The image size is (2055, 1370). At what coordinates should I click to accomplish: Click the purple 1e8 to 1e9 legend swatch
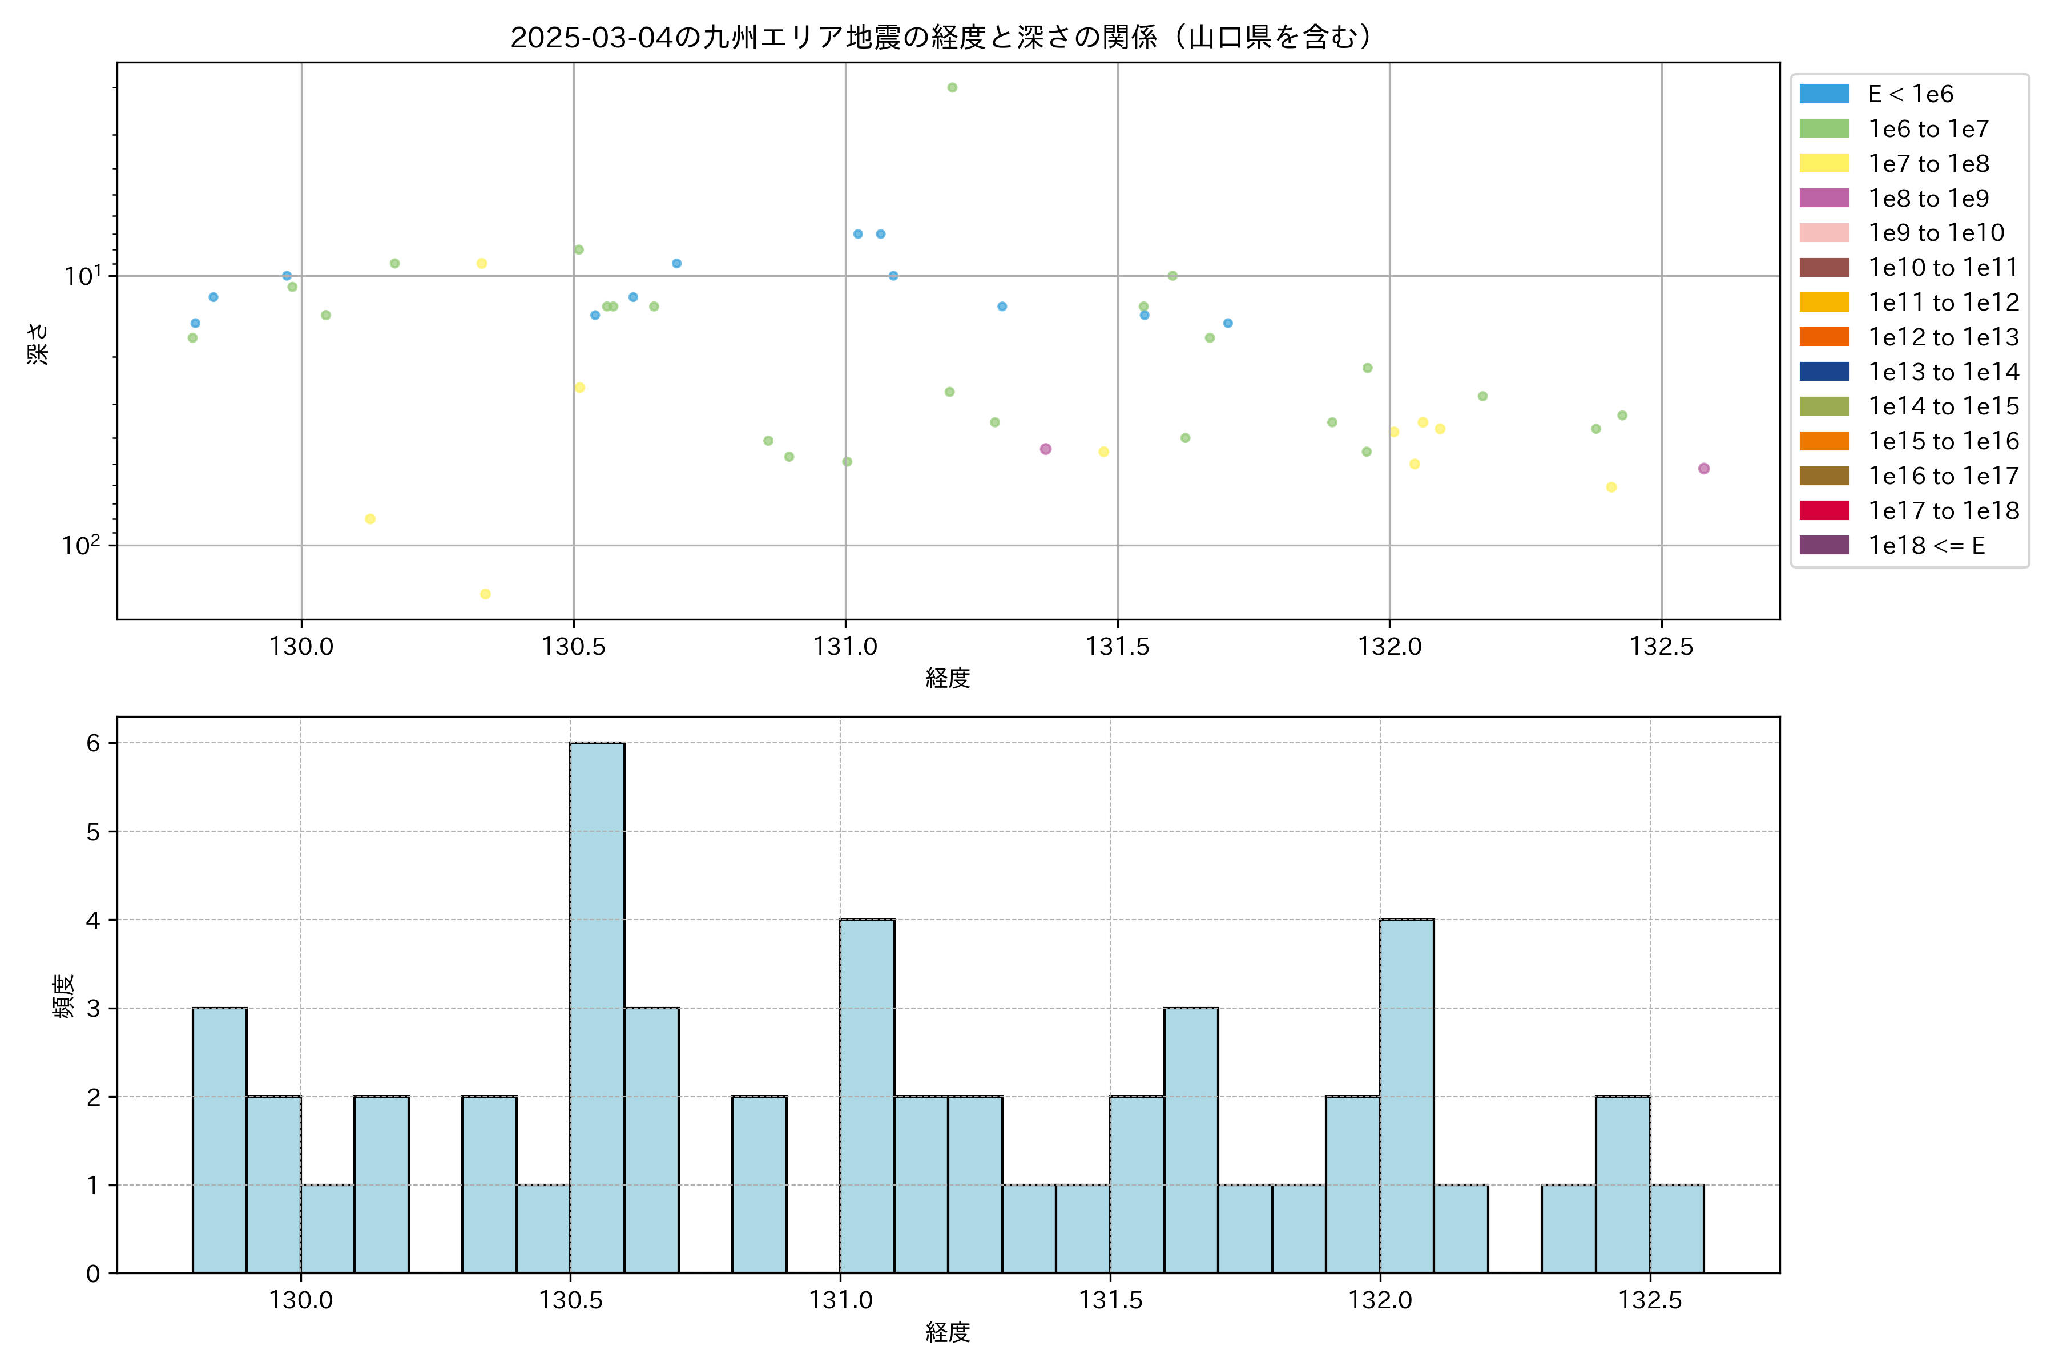click(1824, 198)
